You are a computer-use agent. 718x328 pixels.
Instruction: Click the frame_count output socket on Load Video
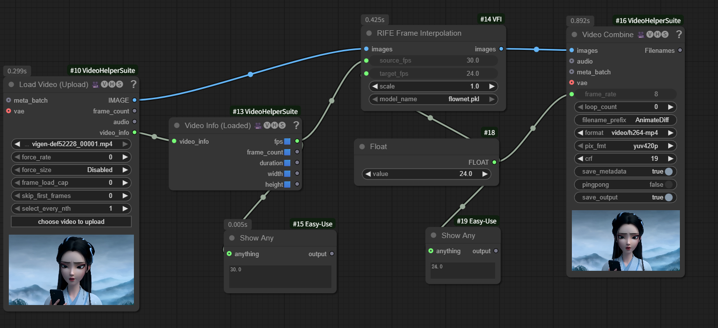click(134, 111)
